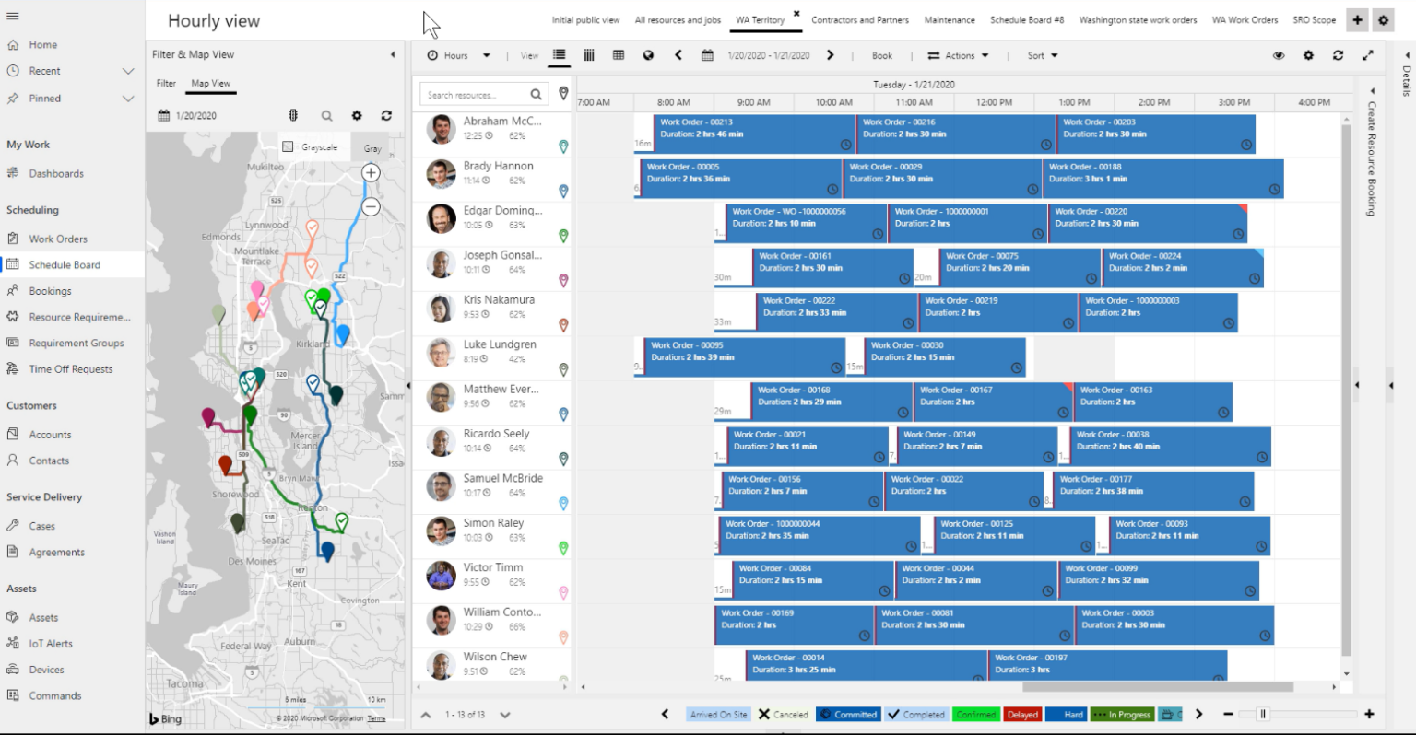Viewport: 1416px width, 735px height.
Task: Click search magnifier in resources box
Action: pos(536,94)
